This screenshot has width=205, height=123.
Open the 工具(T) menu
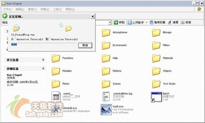[57, 9]
